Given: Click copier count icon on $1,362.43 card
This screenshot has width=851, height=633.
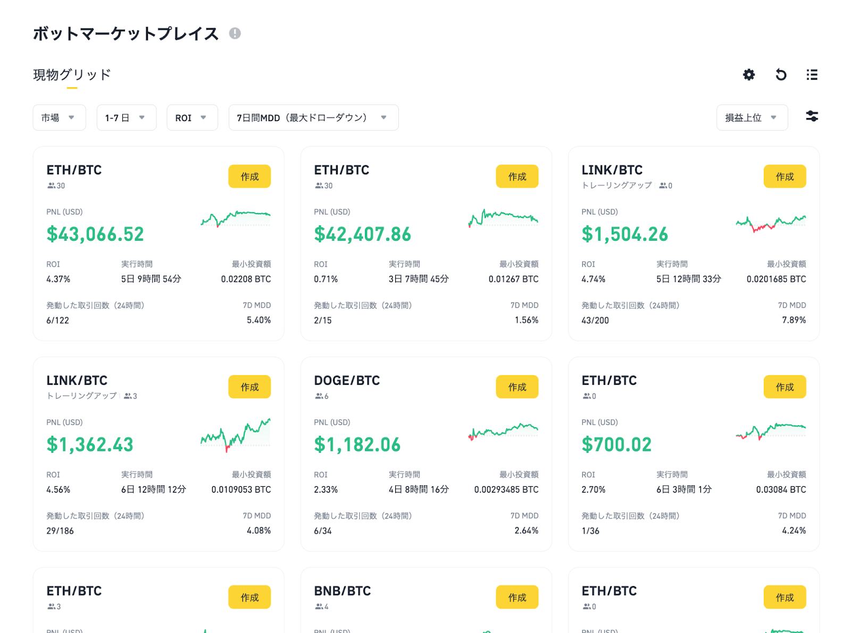Looking at the screenshot, I should tap(128, 396).
